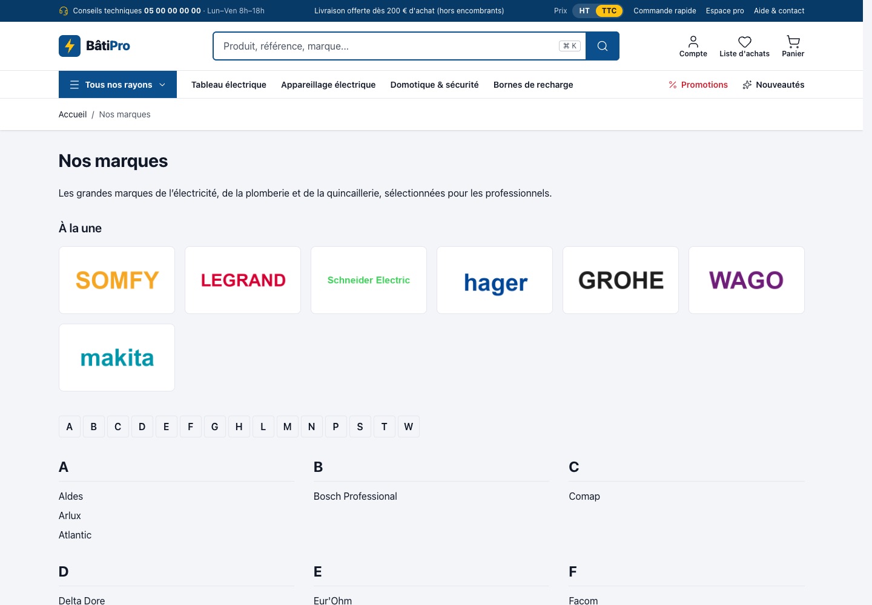
Task: Click the Accueil breadcrumb link
Action: click(73, 114)
